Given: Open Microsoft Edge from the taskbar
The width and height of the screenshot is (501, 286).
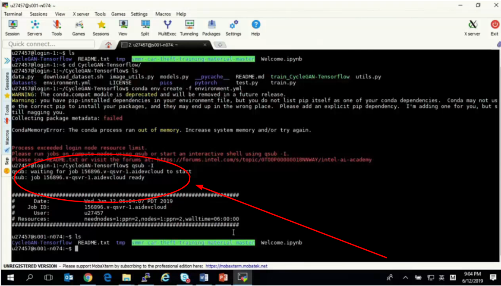Looking at the screenshot, I should point(107,277).
